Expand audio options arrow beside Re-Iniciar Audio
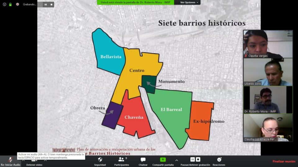The height and width of the screenshot is (167, 298). tap(23, 160)
